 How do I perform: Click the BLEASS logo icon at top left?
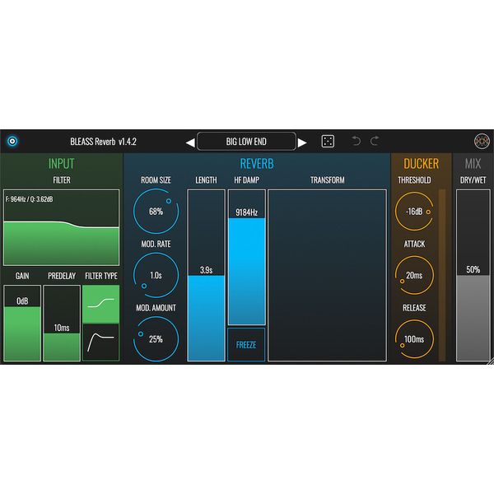coord(12,141)
